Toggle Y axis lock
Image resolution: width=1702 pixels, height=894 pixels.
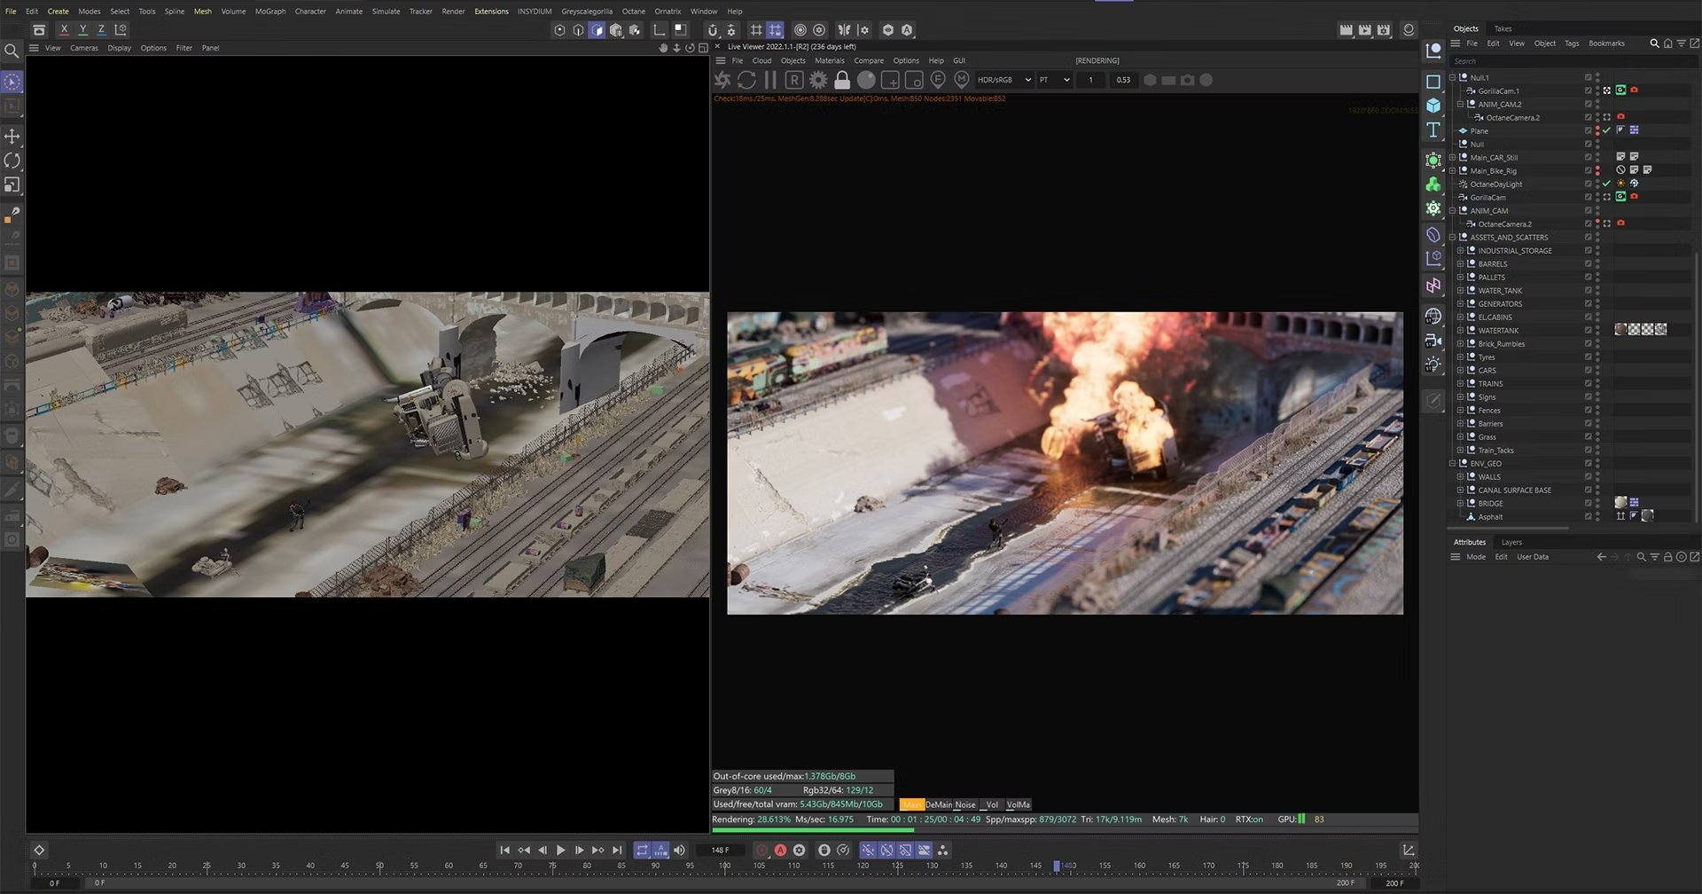coord(82,29)
